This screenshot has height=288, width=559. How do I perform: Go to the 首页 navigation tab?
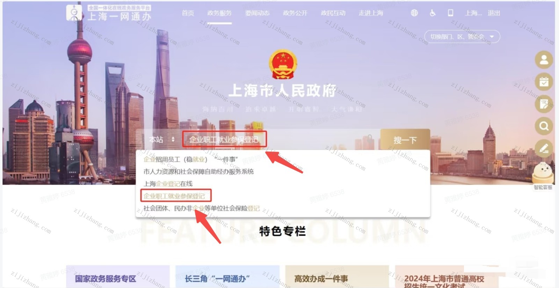click(188, 13)
